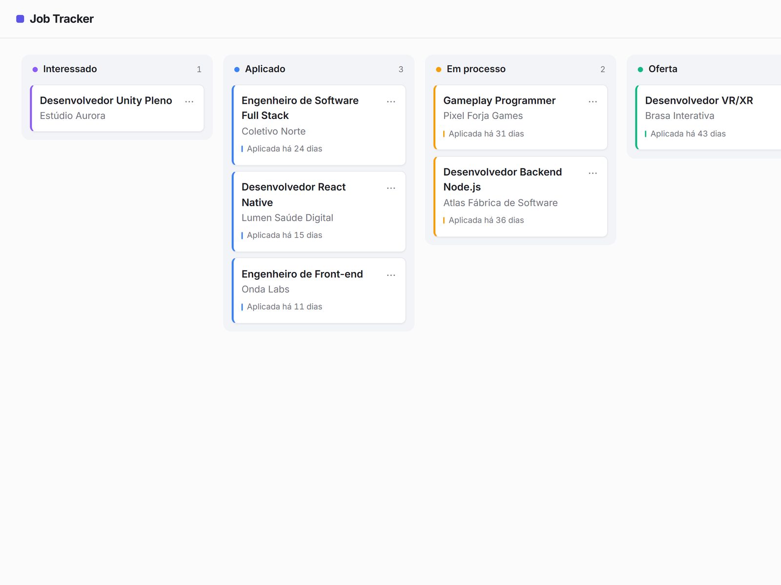Viewport: 781px width, 585px height.
Task: Click the Em processo column card count 2
Action: [603, 69]
